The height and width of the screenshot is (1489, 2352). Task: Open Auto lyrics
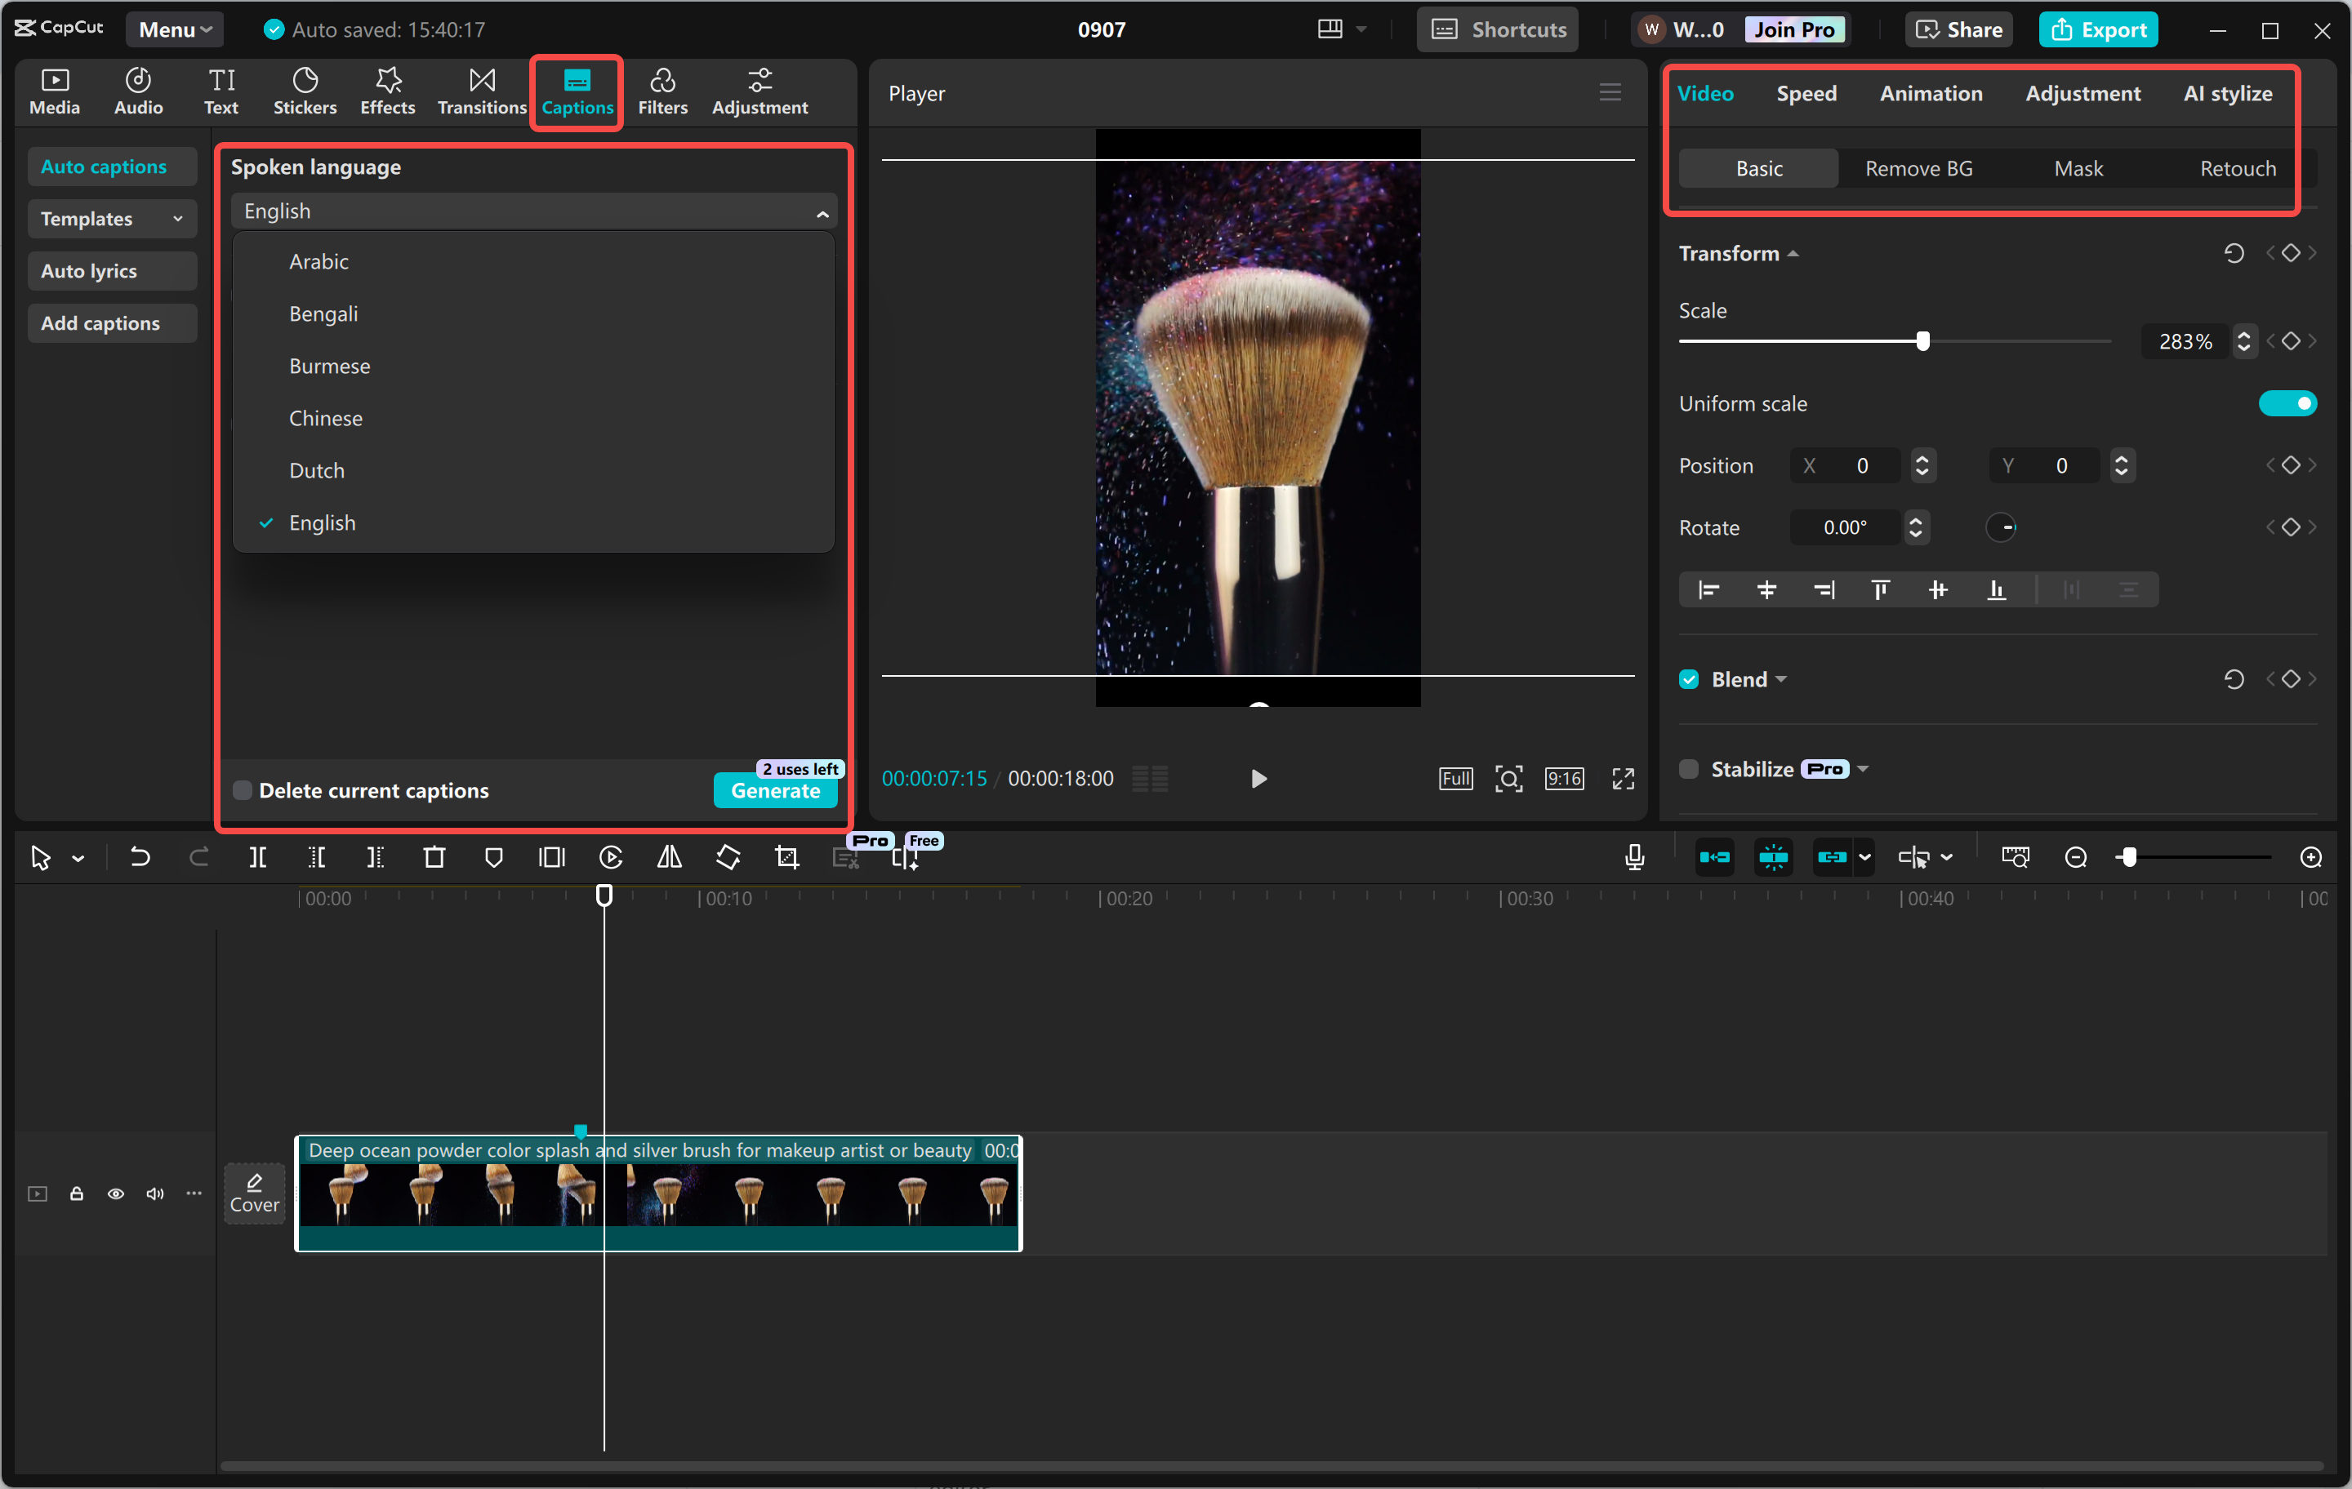point(111,272)
